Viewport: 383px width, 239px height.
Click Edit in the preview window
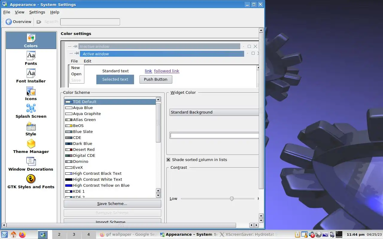(87, 61)
